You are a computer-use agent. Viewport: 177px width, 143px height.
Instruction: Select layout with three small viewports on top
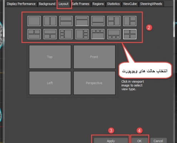(98, 34)
